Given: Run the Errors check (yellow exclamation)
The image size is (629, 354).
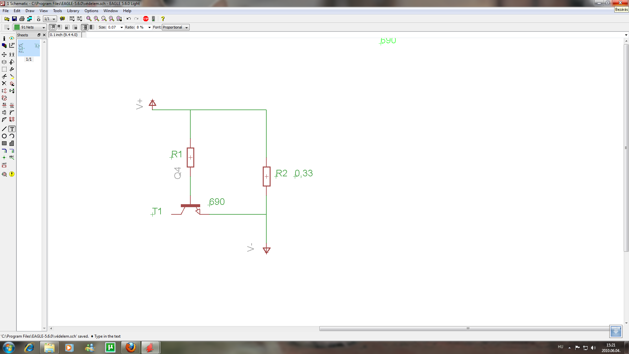Looking at the screenshot, I should tap(12, 174).
